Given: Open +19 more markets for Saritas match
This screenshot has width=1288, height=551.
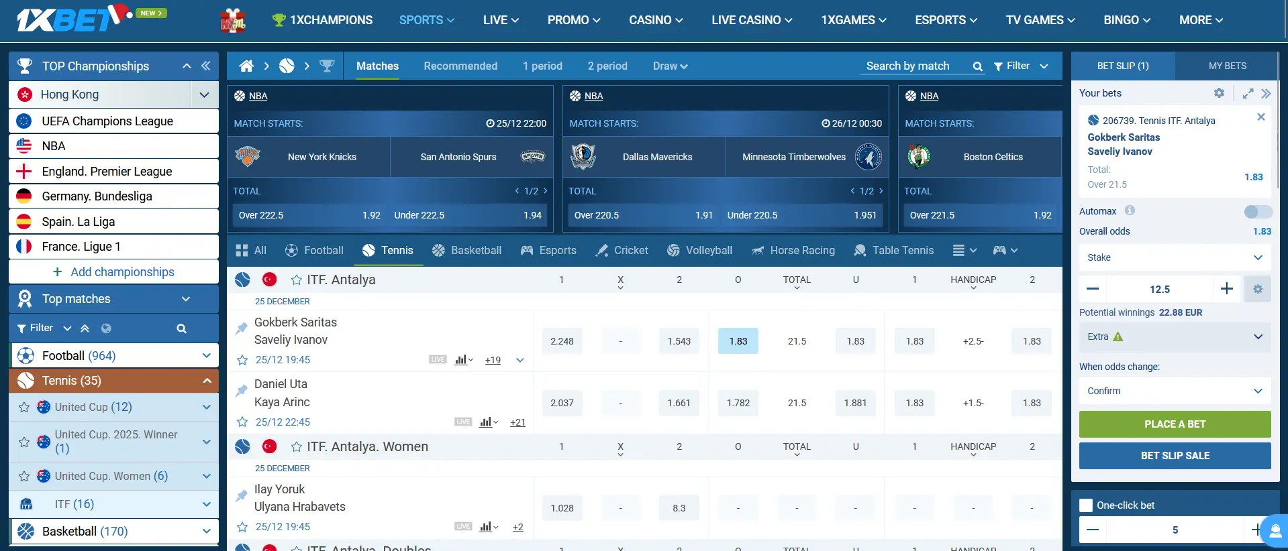Looking at the screenshot, I should pyautogui.click(x=493, y=360).
